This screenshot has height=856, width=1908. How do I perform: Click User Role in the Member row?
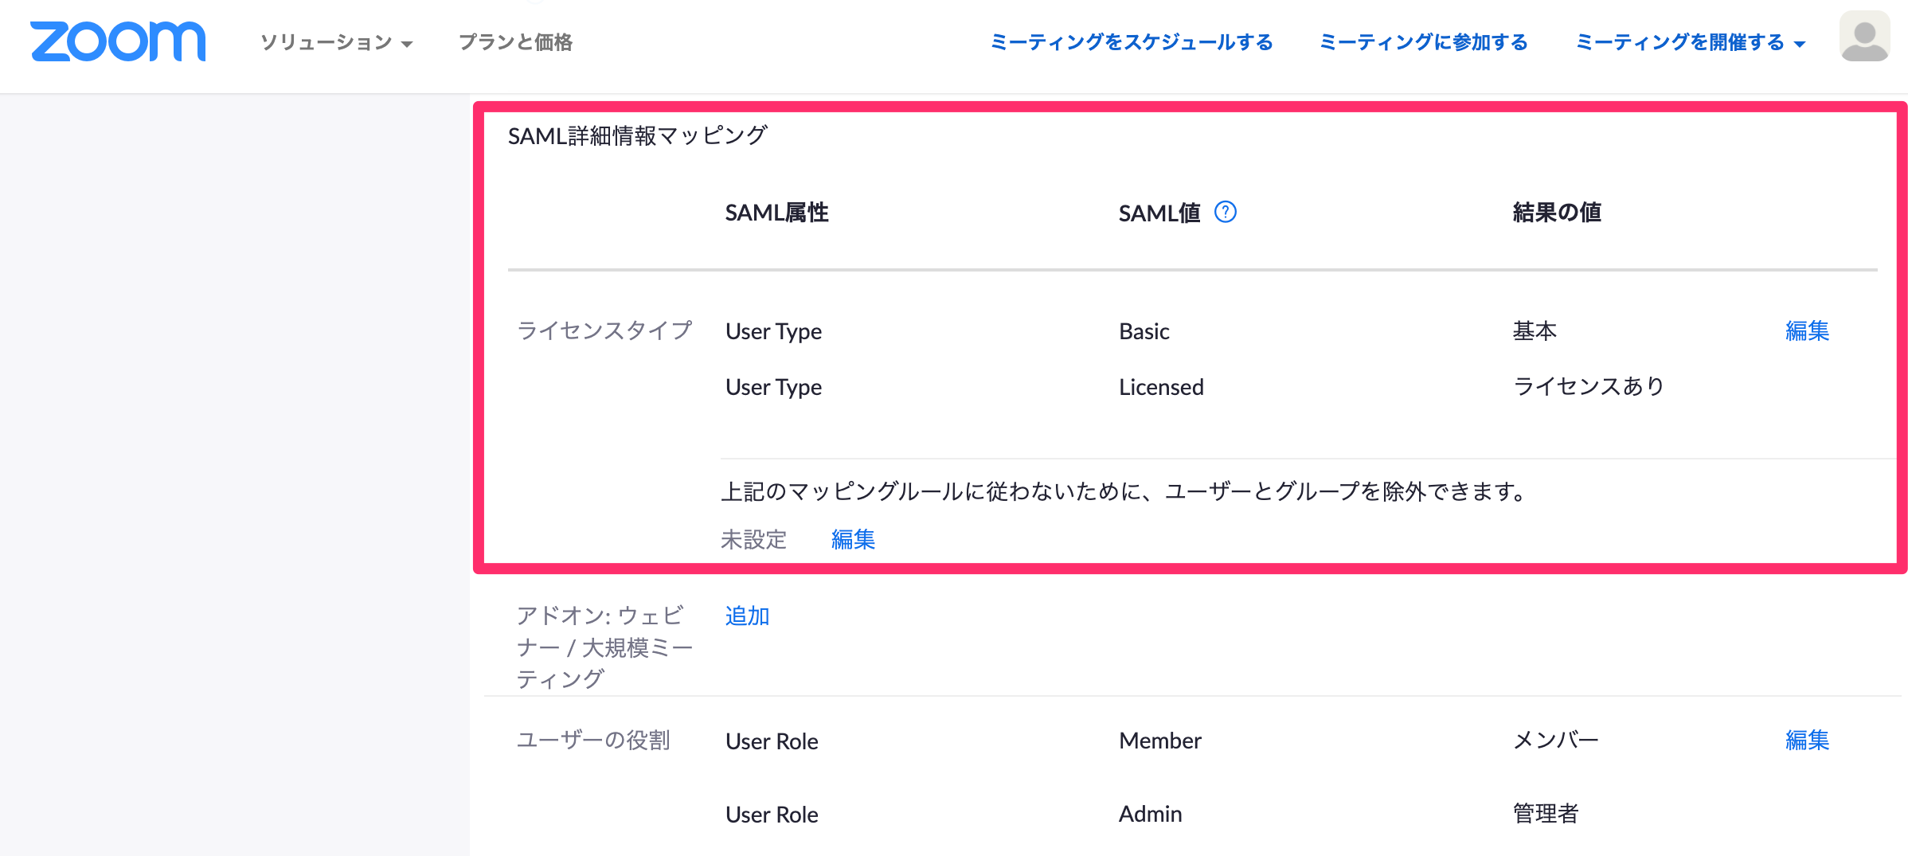[772, 741]
